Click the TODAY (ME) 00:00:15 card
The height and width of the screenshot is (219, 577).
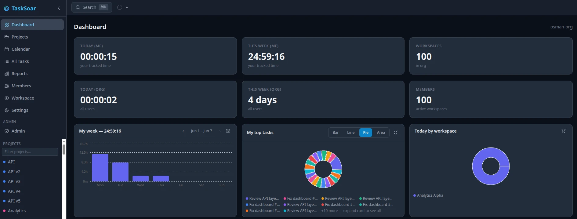pos(155,56)
